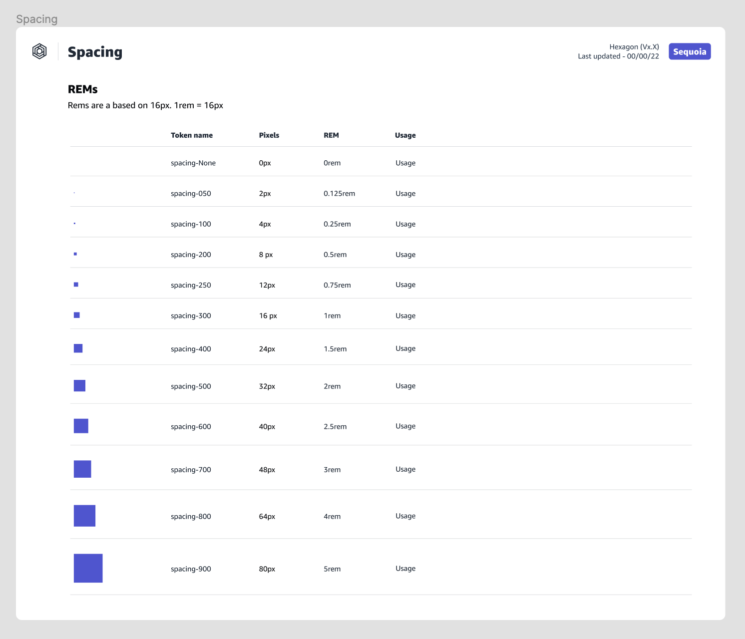Click the Hexagon (Vx.X) version text
745x639 pixels.
coord(634,47)
